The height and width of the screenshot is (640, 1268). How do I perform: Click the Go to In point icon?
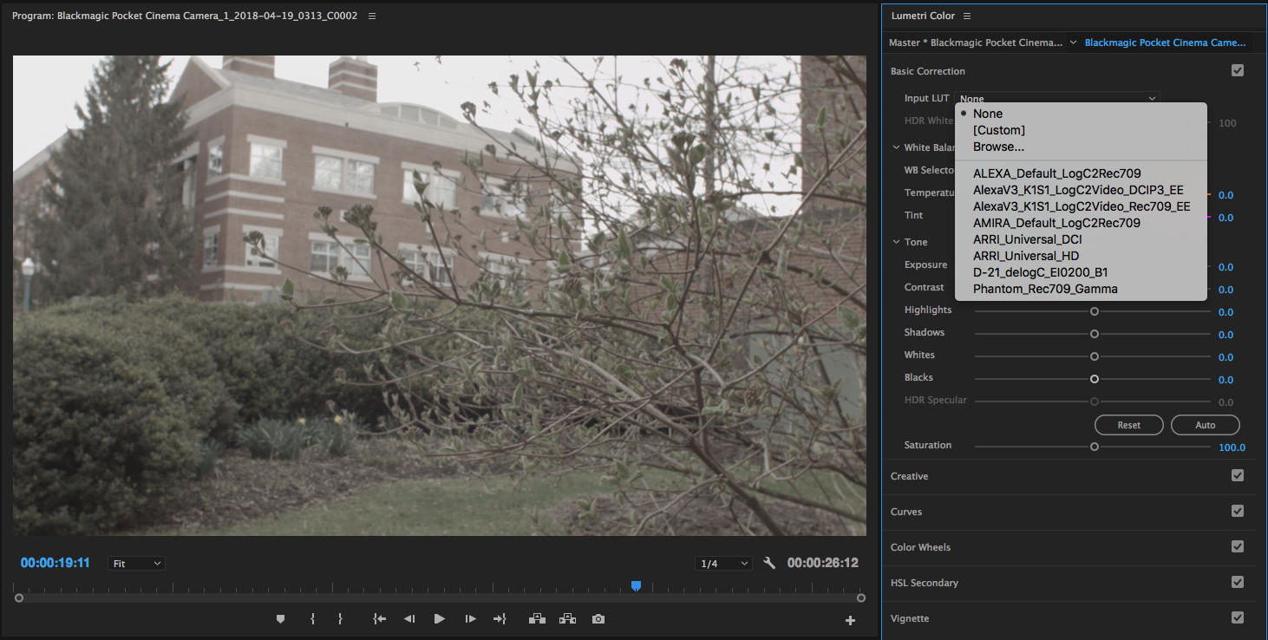click(379, 618)
